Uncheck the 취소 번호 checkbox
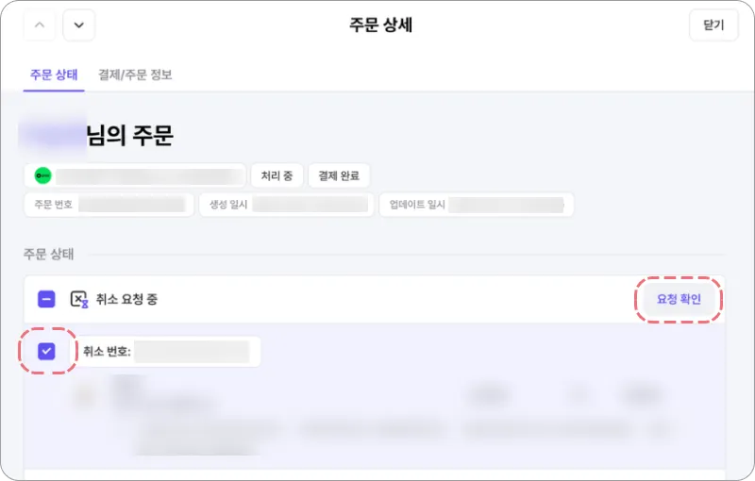Viewport: 755px width, 481px height. [x=46, y=351]
